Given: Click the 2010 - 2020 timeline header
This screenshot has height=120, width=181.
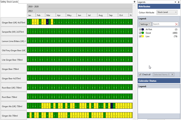Looking at the screenshot, I should tap(79, 7).
